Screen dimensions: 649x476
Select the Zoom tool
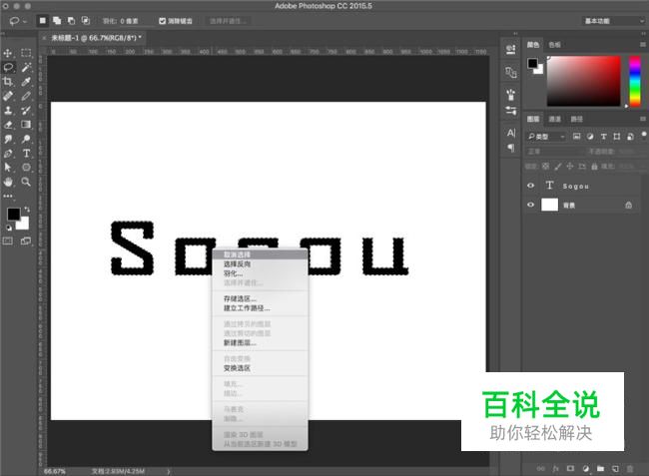coord(26,182)
